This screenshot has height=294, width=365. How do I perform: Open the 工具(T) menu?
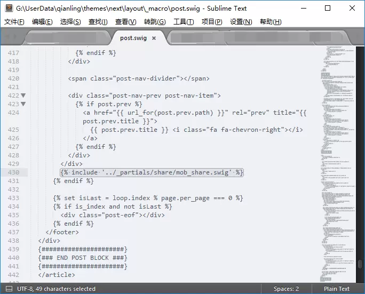click(184, 22)
